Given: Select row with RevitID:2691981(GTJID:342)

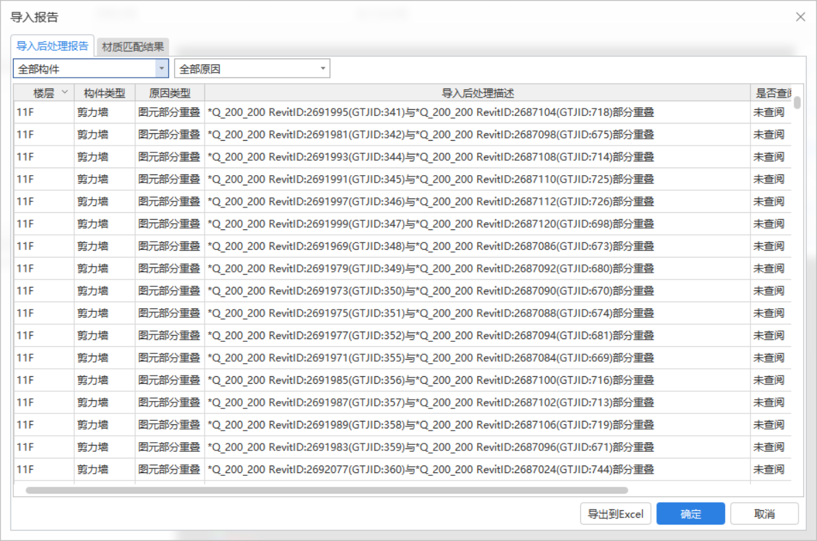Looking at the screenshot, I should pyautogui.click(x=402, y=135).
